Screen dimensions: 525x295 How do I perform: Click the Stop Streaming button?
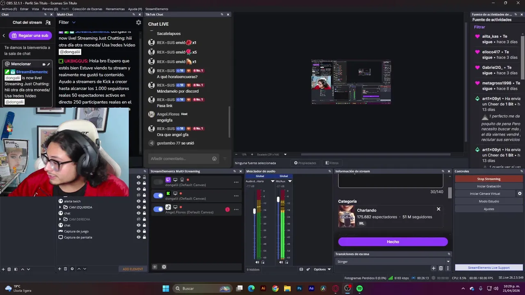click(x=489, y=179)
